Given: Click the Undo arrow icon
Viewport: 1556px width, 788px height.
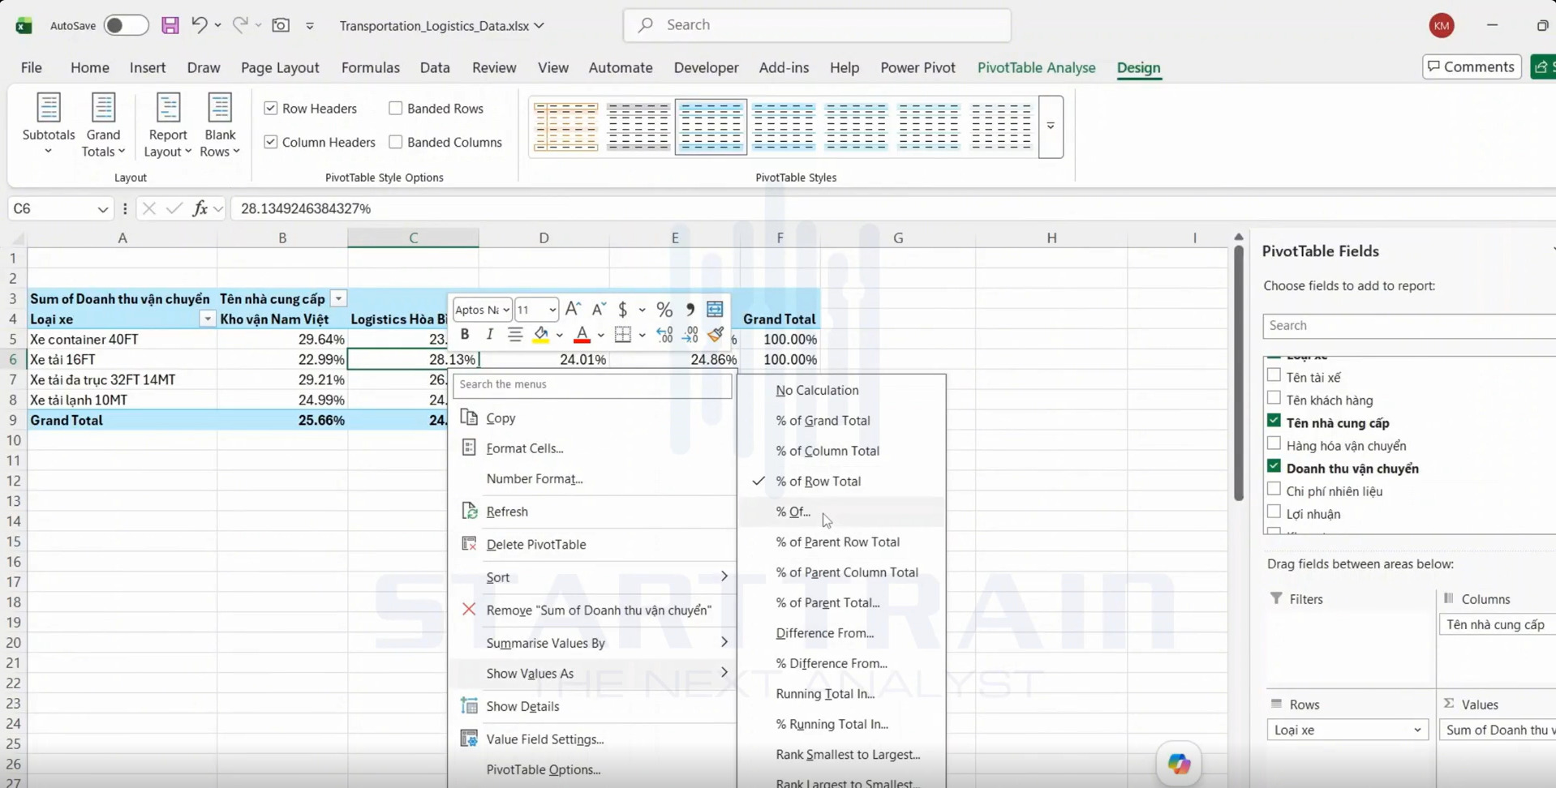Looking at the screenshot, I should (199, 25).
